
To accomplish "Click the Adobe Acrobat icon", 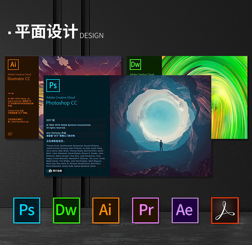I will click(x=225, y=210).
